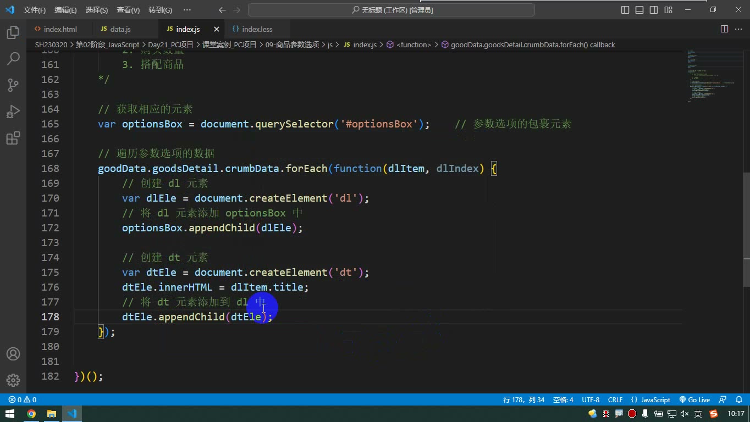
Task: Click the feedback icon in status bar
Action: click(723, 400)
